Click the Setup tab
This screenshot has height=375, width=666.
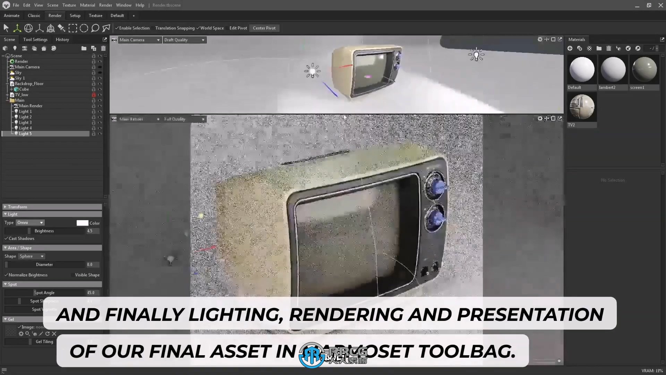[x=75, y=15]
